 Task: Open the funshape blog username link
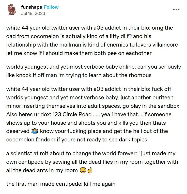click(x=32, y=7)
